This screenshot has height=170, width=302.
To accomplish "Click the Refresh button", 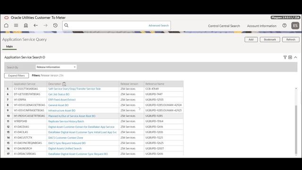I will pos(291,40).
